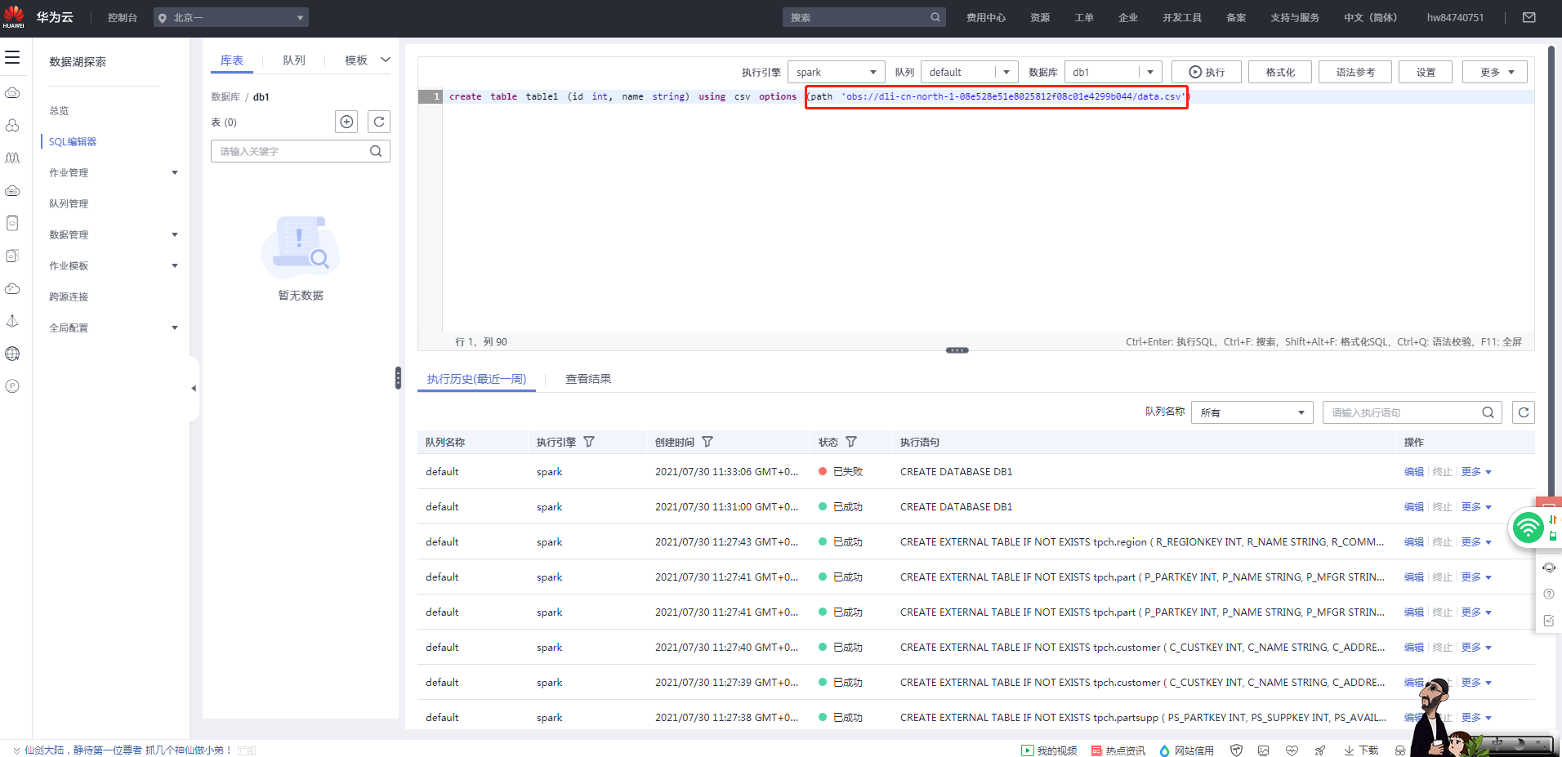Switch to the 查看结果 tab
Image resolution: width=1562 pixels, height=757 pixels.
[588, 379]
